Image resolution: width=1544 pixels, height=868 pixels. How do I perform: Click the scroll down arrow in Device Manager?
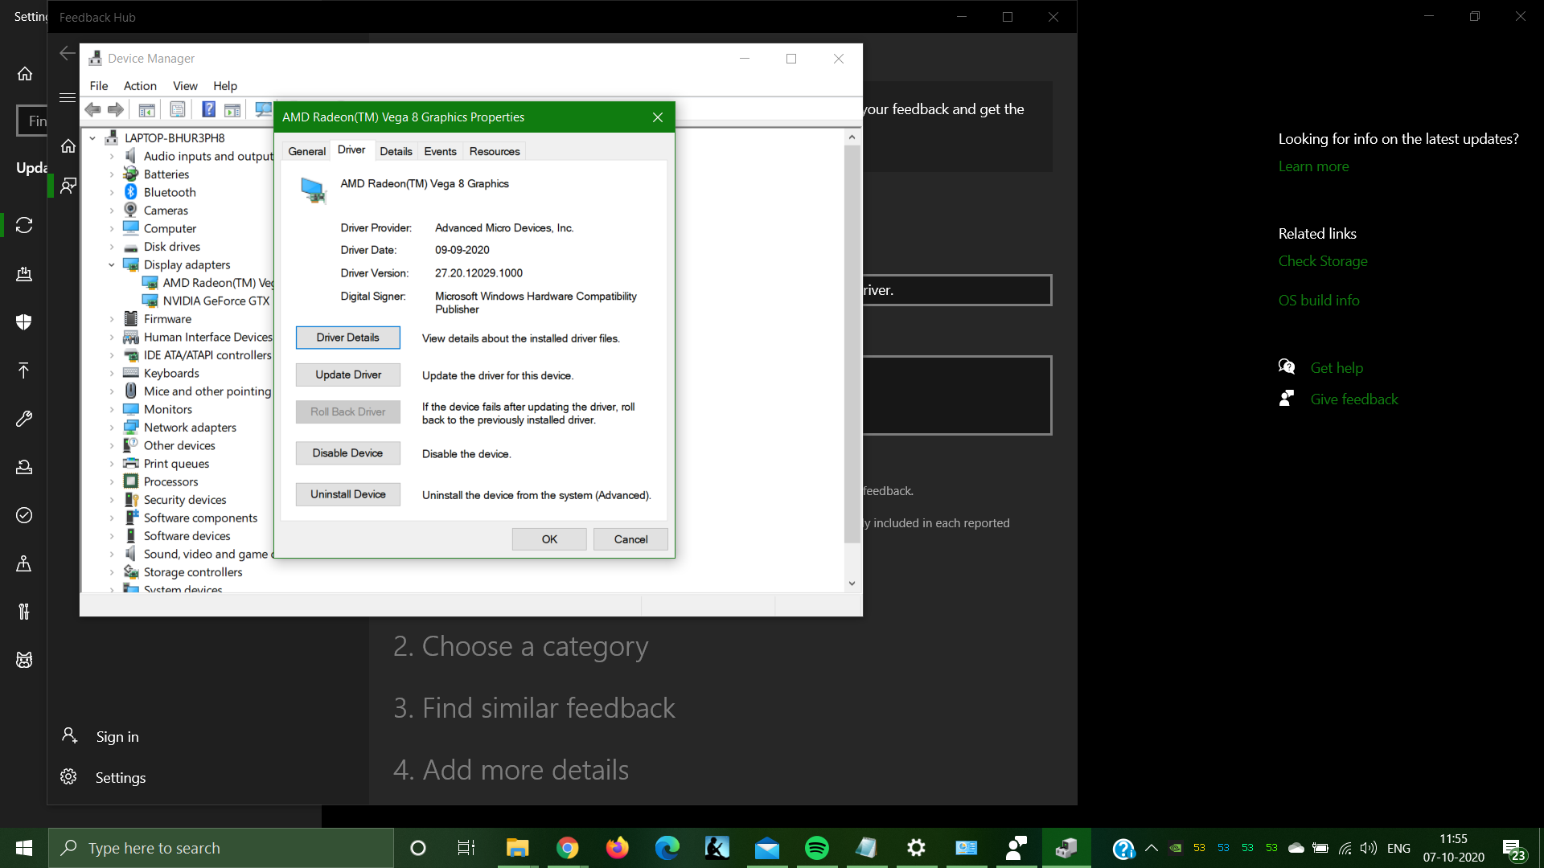pos(852,583)
